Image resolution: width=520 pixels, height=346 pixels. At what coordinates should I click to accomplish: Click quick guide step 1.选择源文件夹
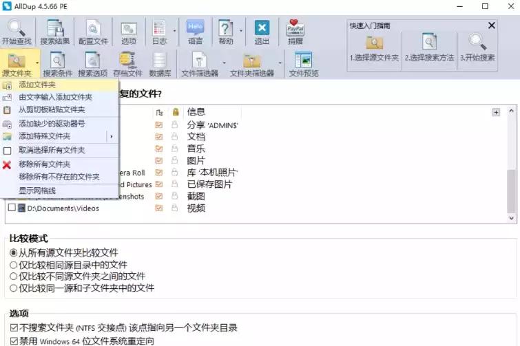374,49
